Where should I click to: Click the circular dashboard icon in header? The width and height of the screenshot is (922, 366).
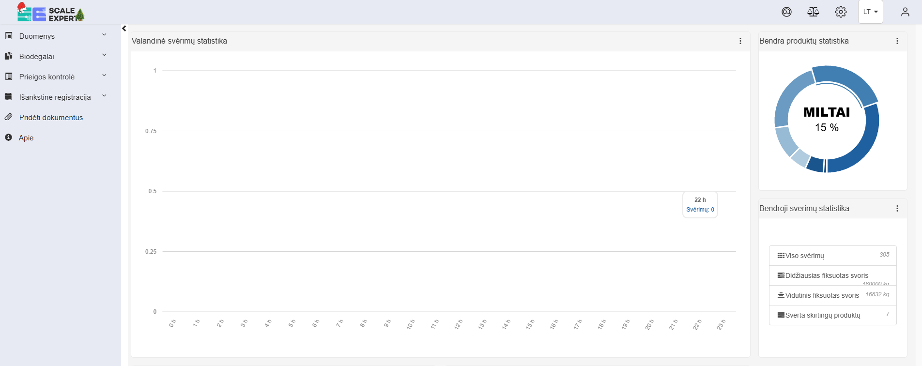(786, 12)
